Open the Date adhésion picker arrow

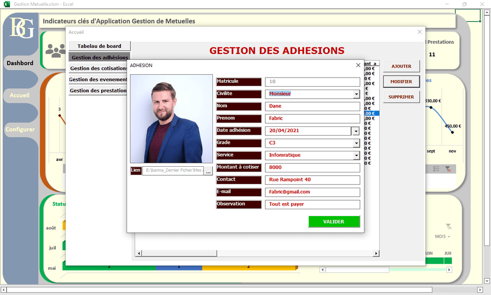[x=356, y=131]
